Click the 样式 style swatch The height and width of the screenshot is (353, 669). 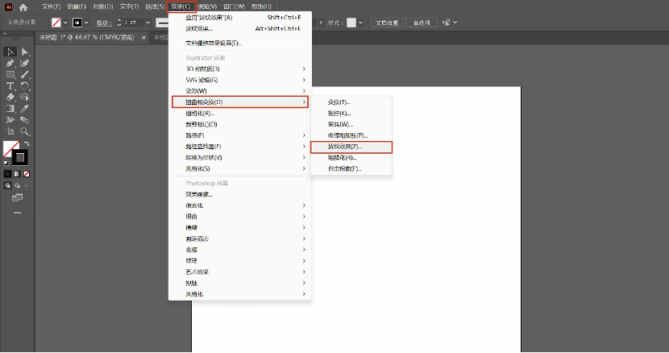[351, 23]
